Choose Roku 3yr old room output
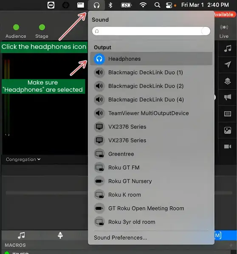 [x=151, y=222]
